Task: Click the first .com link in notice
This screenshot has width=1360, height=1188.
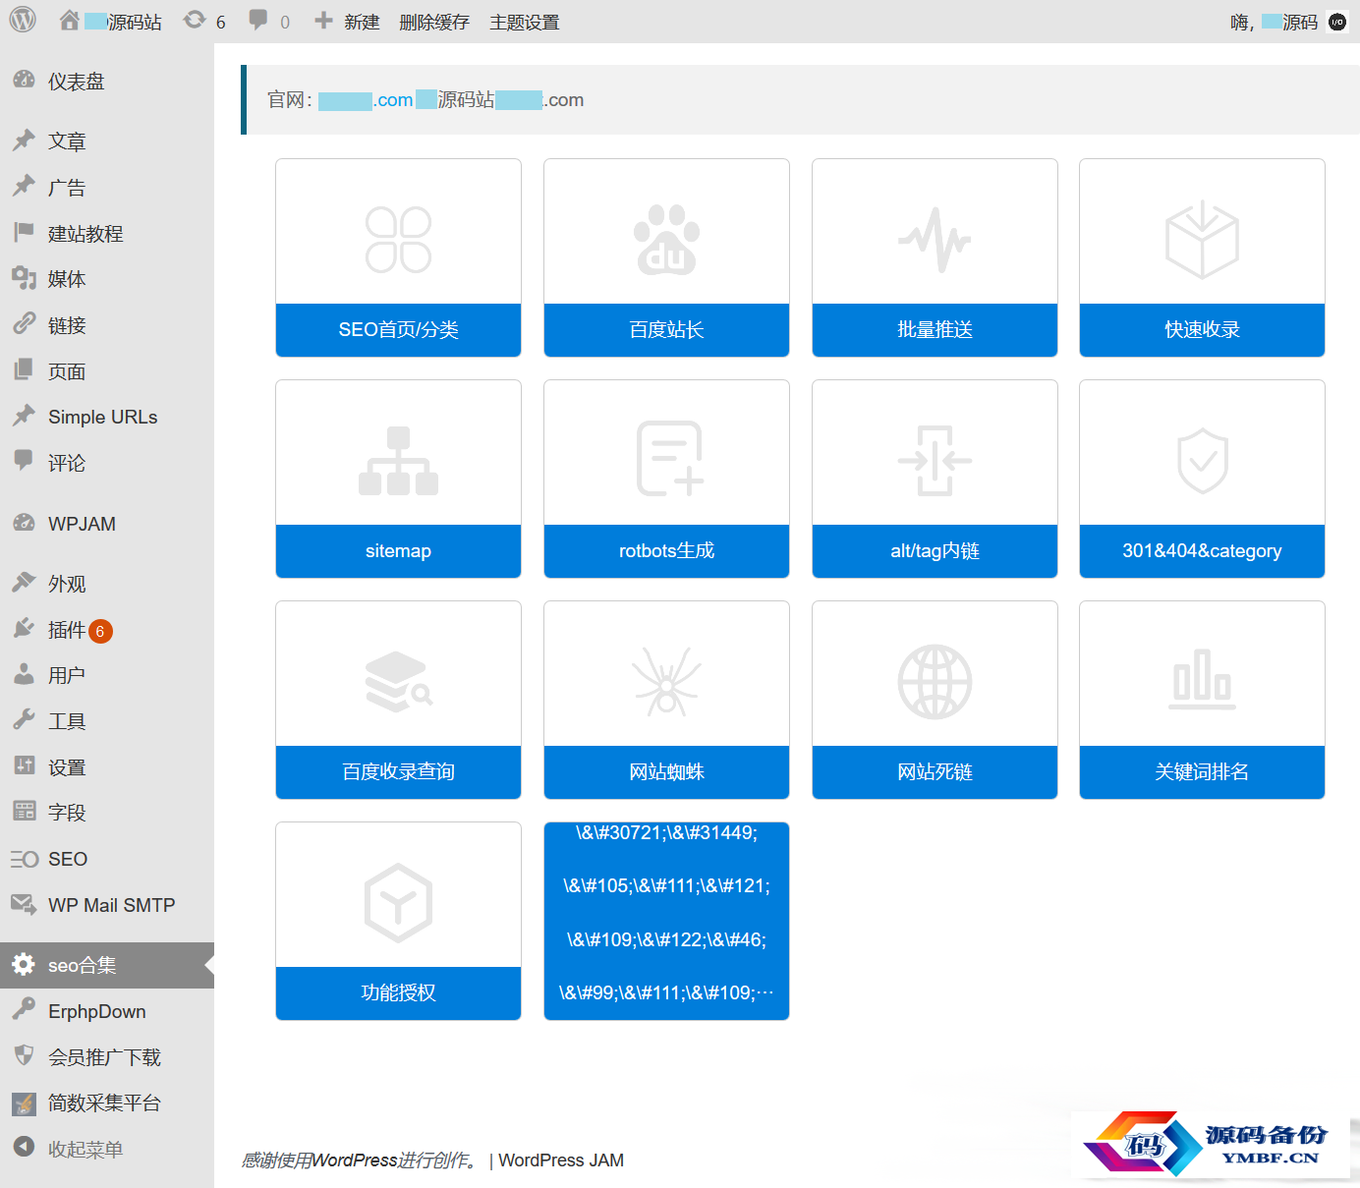Action: (x=366, y=100)
